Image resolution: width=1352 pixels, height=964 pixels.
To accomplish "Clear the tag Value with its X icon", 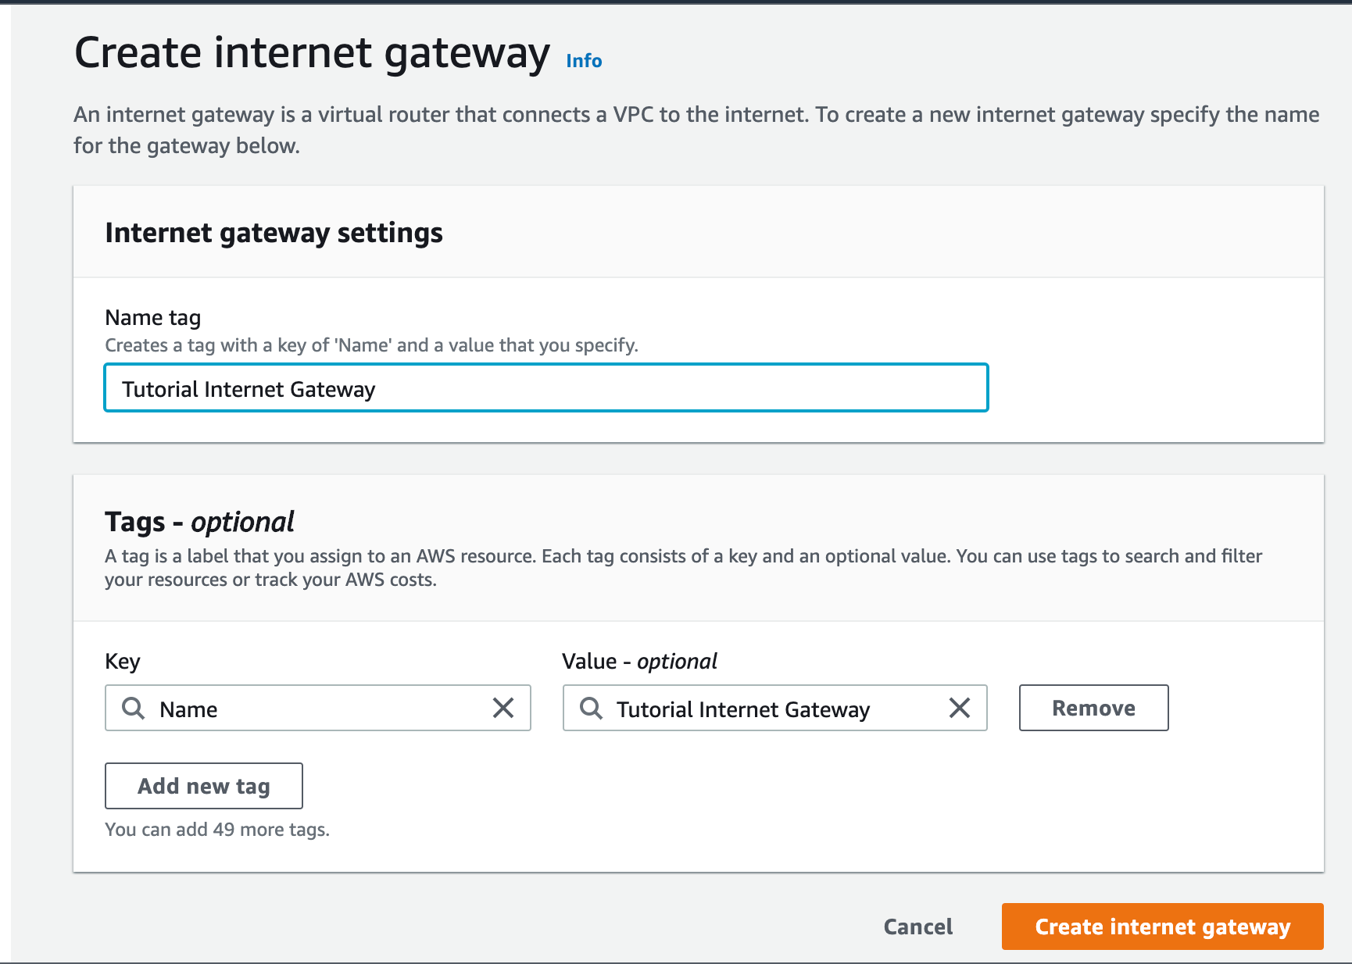I will click(960, 709).
